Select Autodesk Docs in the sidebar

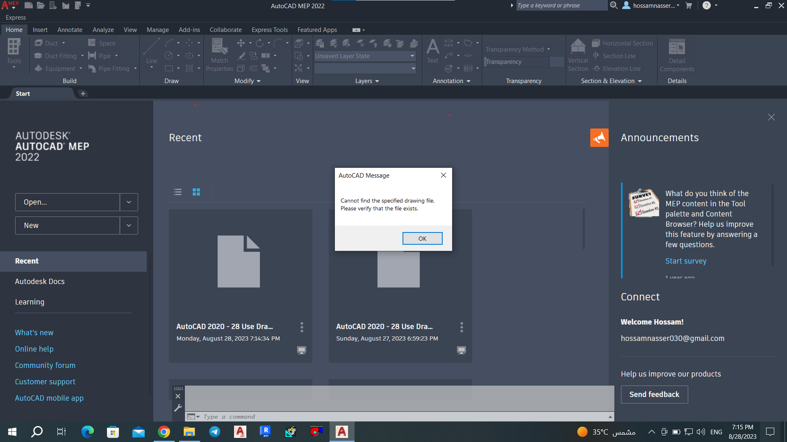point(40,282)
